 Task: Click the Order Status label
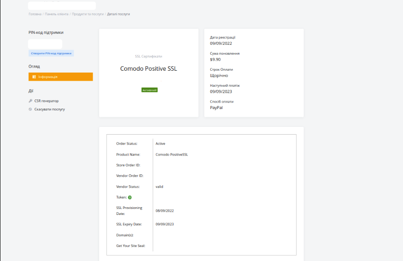[x=127, y=143]
